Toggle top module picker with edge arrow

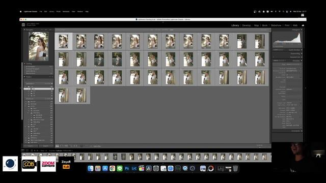[x=163, y=22]
